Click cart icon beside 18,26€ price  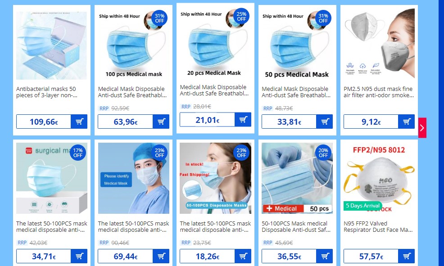(243, 256)
